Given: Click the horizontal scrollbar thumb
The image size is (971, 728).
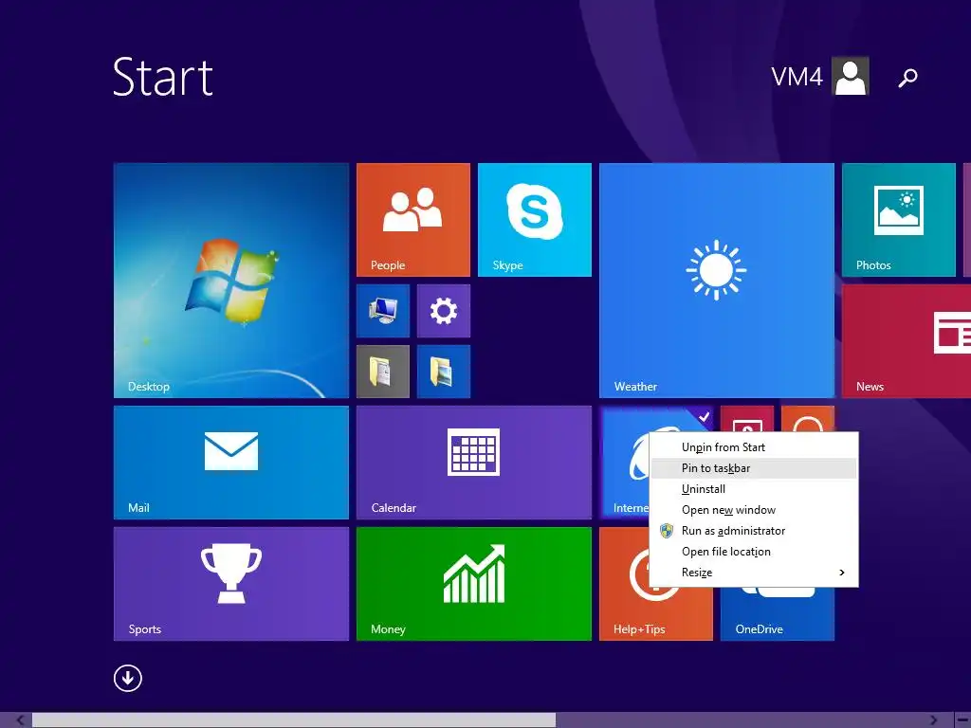Looking at the screenshot, I should [294, 720].
